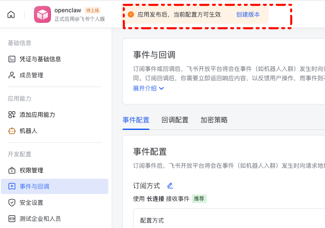The image size is (325, 228).
Task: Click the 创建版本 link
Action: 248,14
